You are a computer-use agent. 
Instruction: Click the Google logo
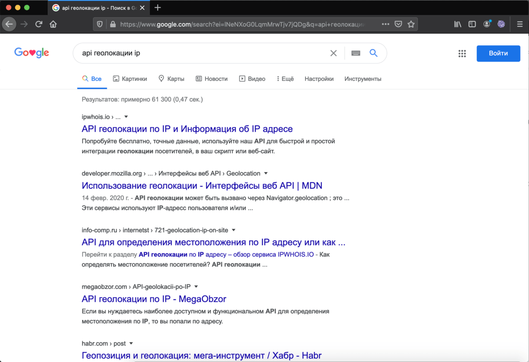coord(32,52)
